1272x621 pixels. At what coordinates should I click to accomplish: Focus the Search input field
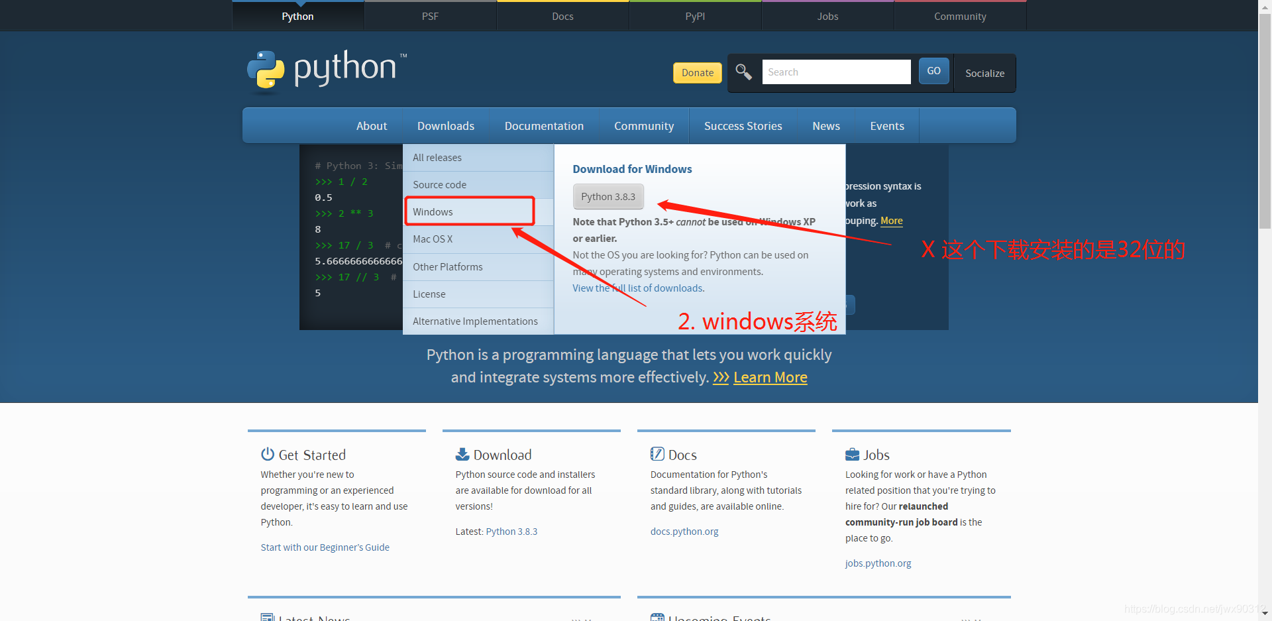[837, 72]
